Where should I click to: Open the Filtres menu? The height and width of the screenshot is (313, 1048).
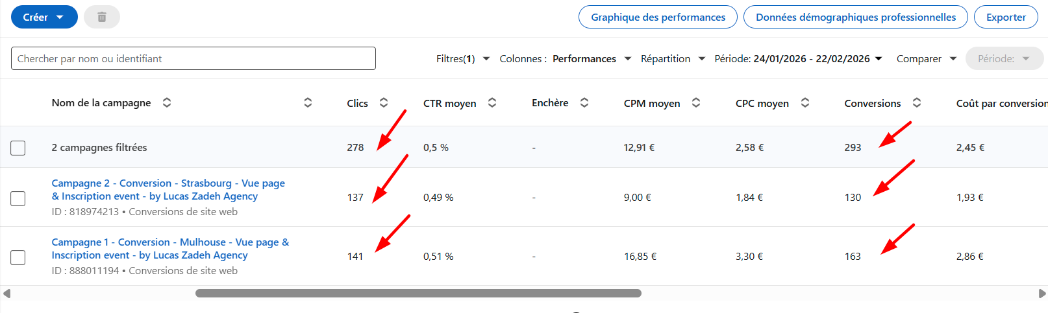point(462,59)
